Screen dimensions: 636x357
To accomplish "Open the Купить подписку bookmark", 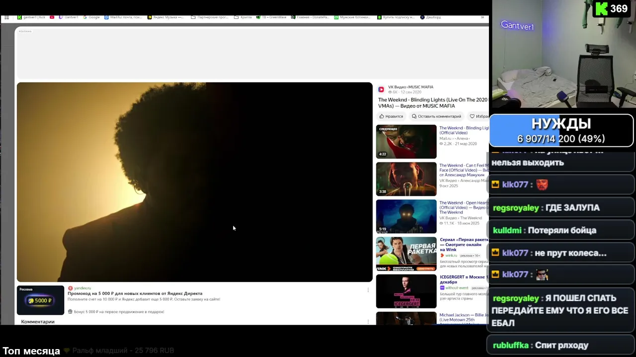I will (x=396, y=17).
